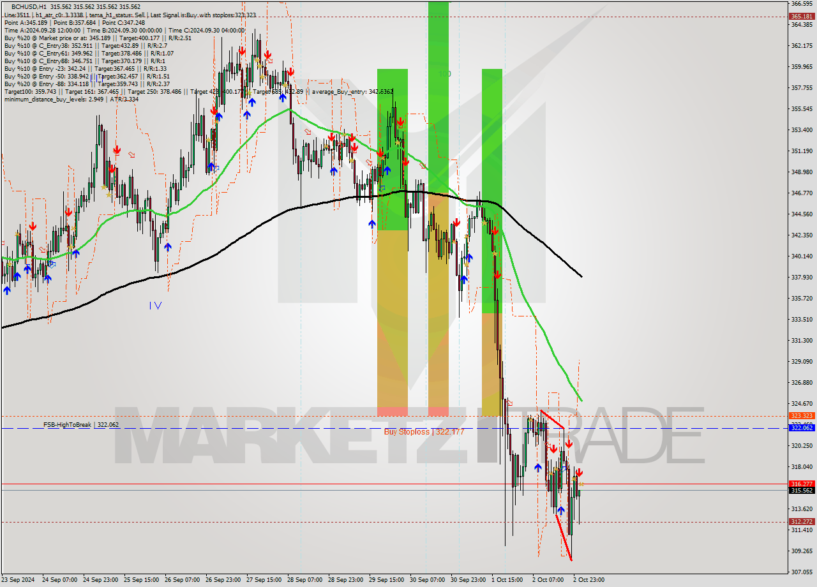Click the 342.350 price axis label
This screenshot has width=817, height=587.
(x=801, y=235)
